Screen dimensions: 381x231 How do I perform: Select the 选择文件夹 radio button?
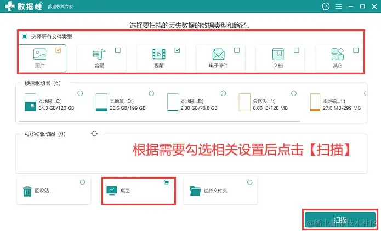point(250,182)
